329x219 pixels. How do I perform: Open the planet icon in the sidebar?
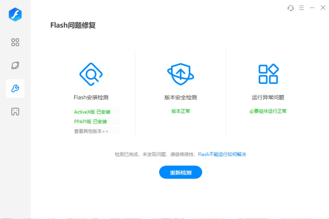click(15, 65)
